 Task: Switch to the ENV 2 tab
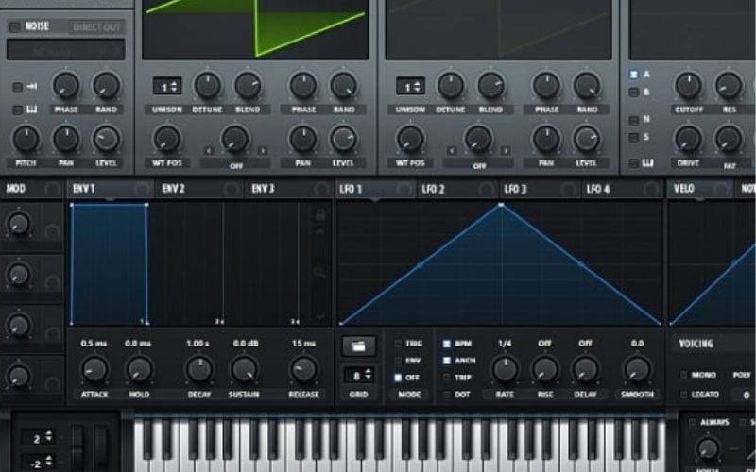(174, 189)
